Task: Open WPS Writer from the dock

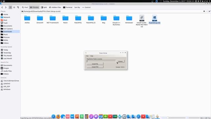Action: point(72,116)
